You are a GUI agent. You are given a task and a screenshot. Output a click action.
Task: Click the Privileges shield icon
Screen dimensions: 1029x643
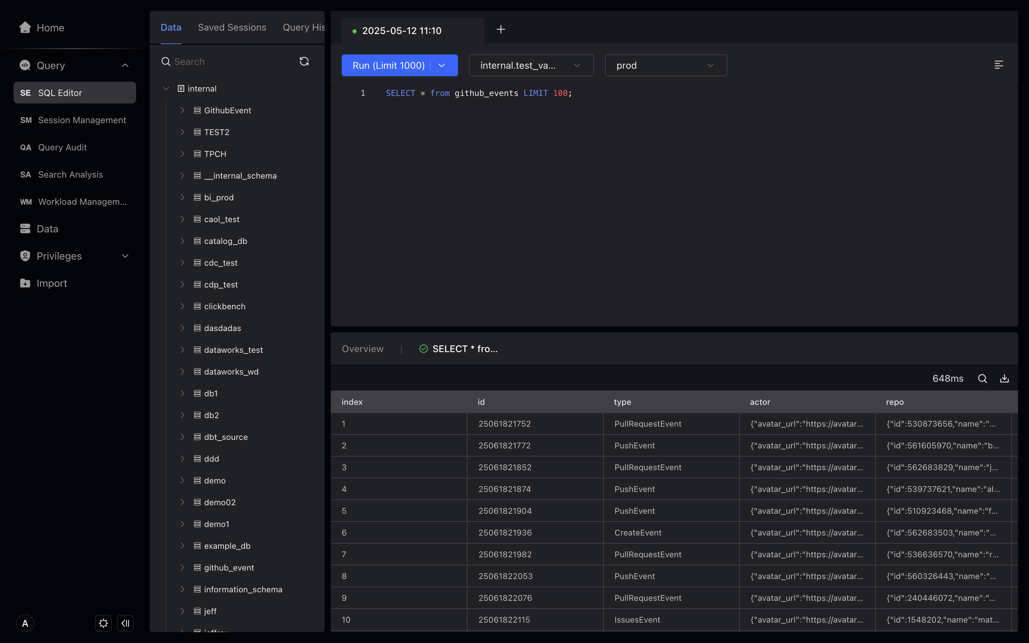[x=25, y=256]
